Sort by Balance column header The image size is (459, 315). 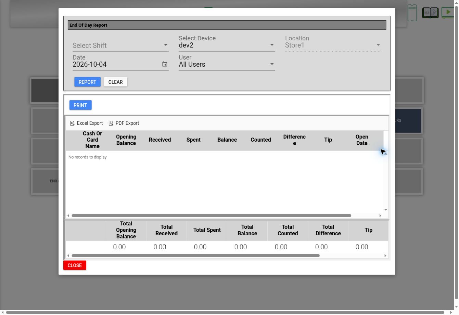coord(227,140)
